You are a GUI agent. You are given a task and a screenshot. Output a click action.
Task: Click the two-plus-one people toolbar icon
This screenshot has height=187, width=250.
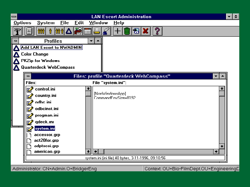point(60,31)
